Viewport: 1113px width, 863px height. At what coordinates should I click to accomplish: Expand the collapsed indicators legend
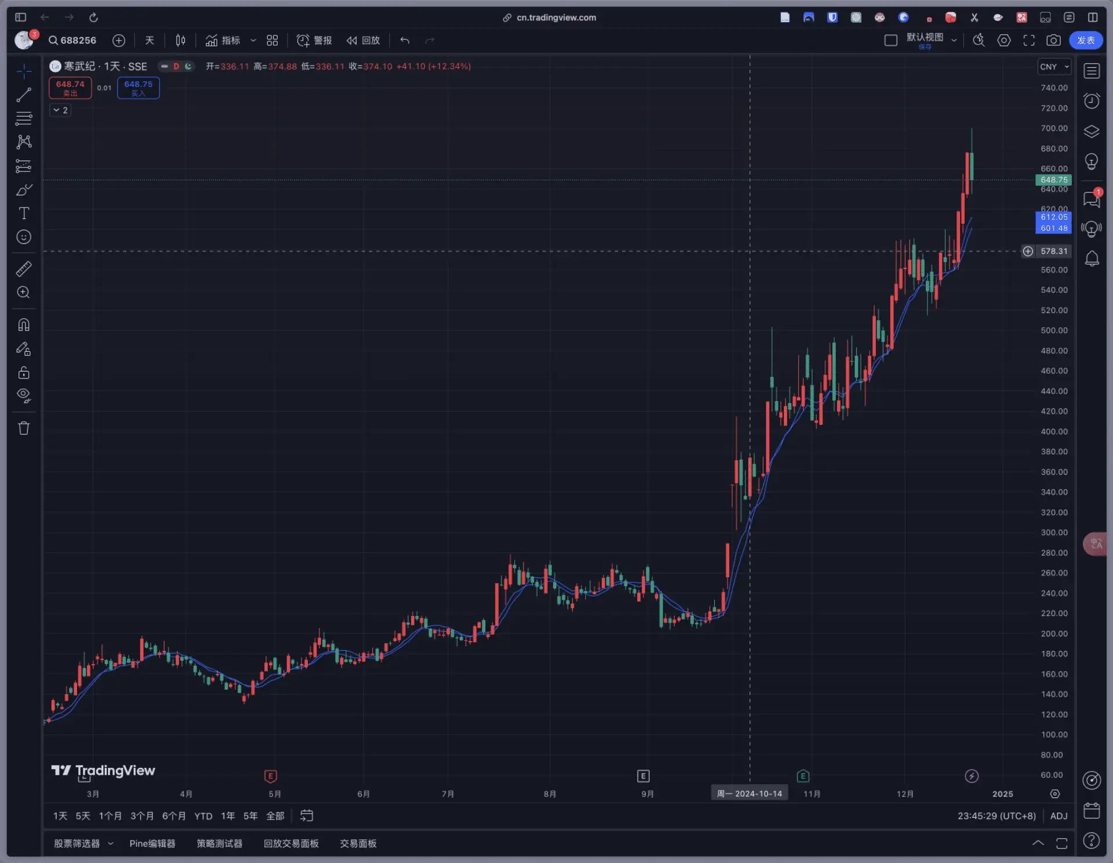60,110
